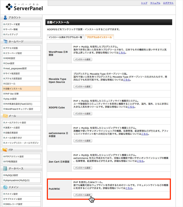Select 自動インストール in sidebar
183x207 pixels.
point(22,89)
